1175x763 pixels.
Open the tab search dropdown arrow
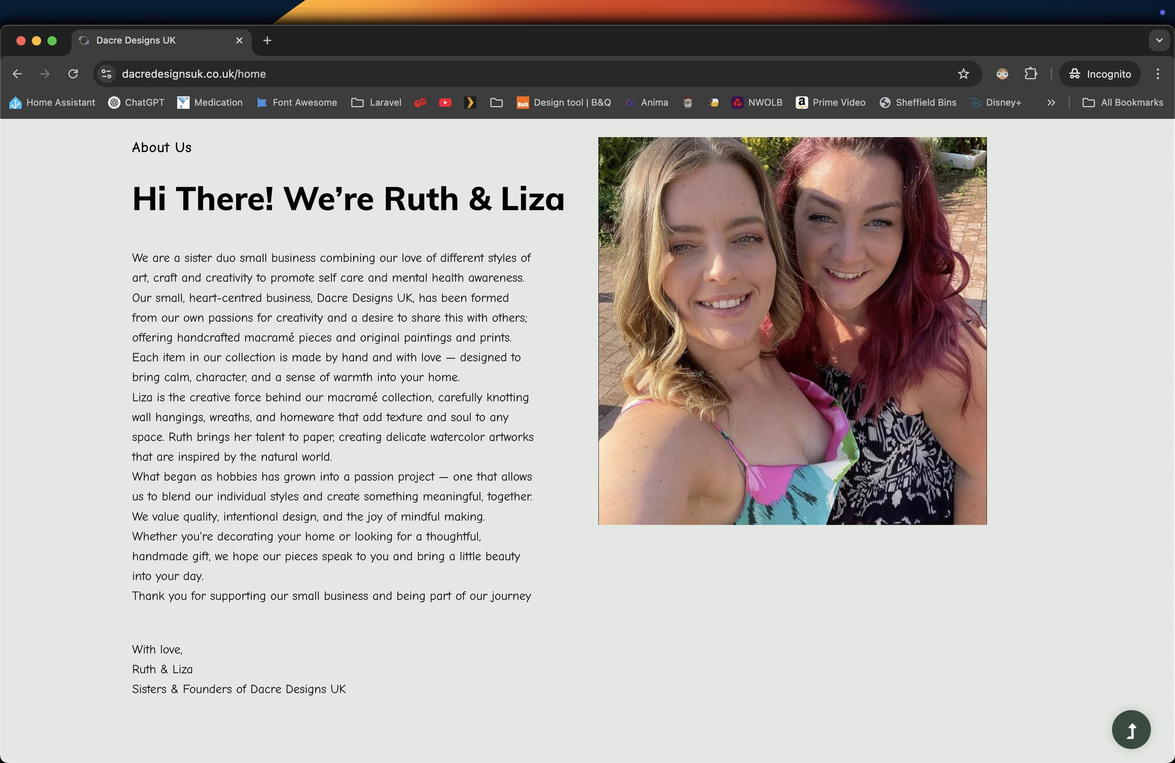tap(1159, 40)
